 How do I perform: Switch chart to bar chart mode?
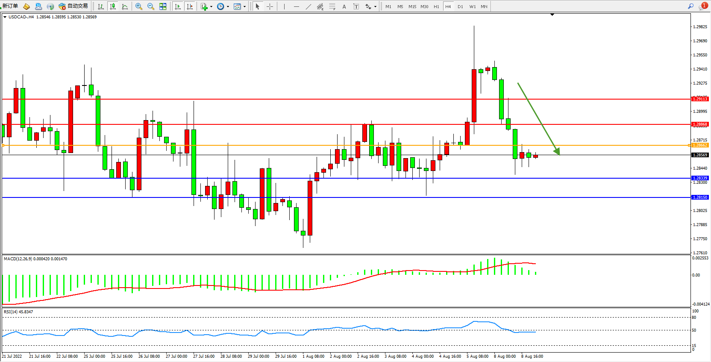pos(101,6)
